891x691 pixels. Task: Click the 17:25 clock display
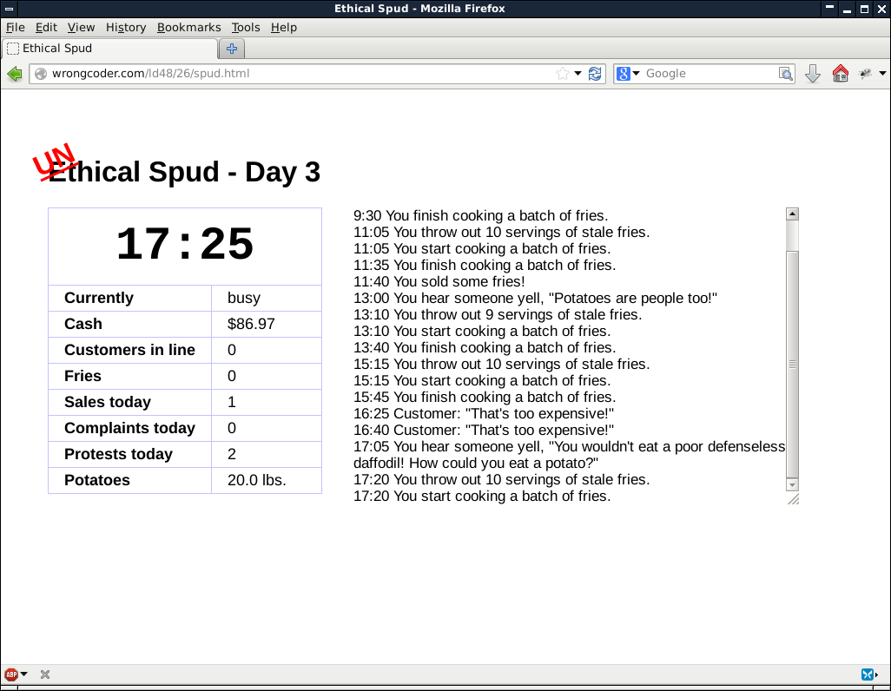[185, 244]
